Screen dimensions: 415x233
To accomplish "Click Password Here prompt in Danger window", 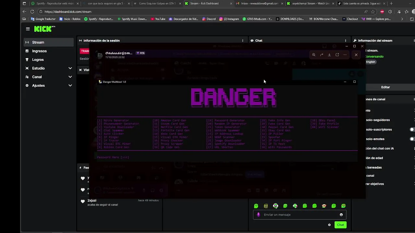I will 113,157.
